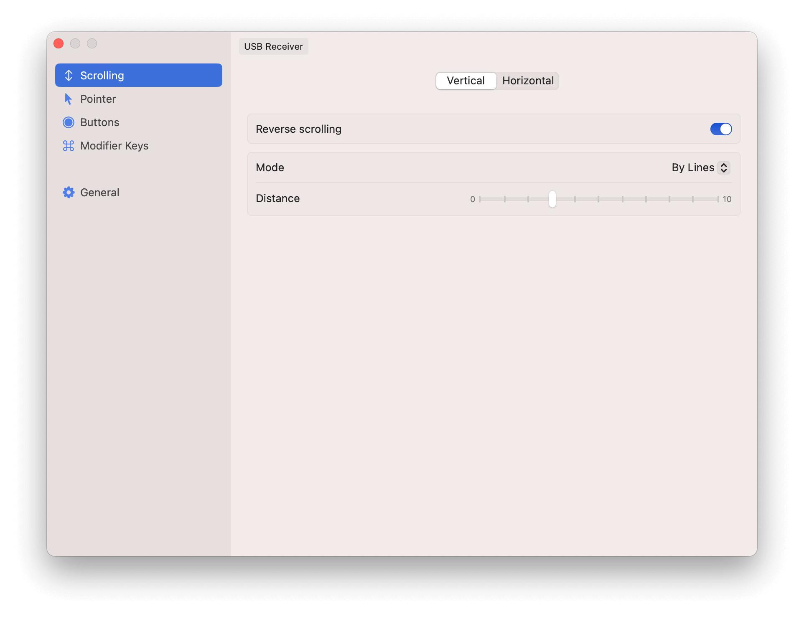Switch to the Horizontal tab
804x618 pixels.
tap(528, 81)
